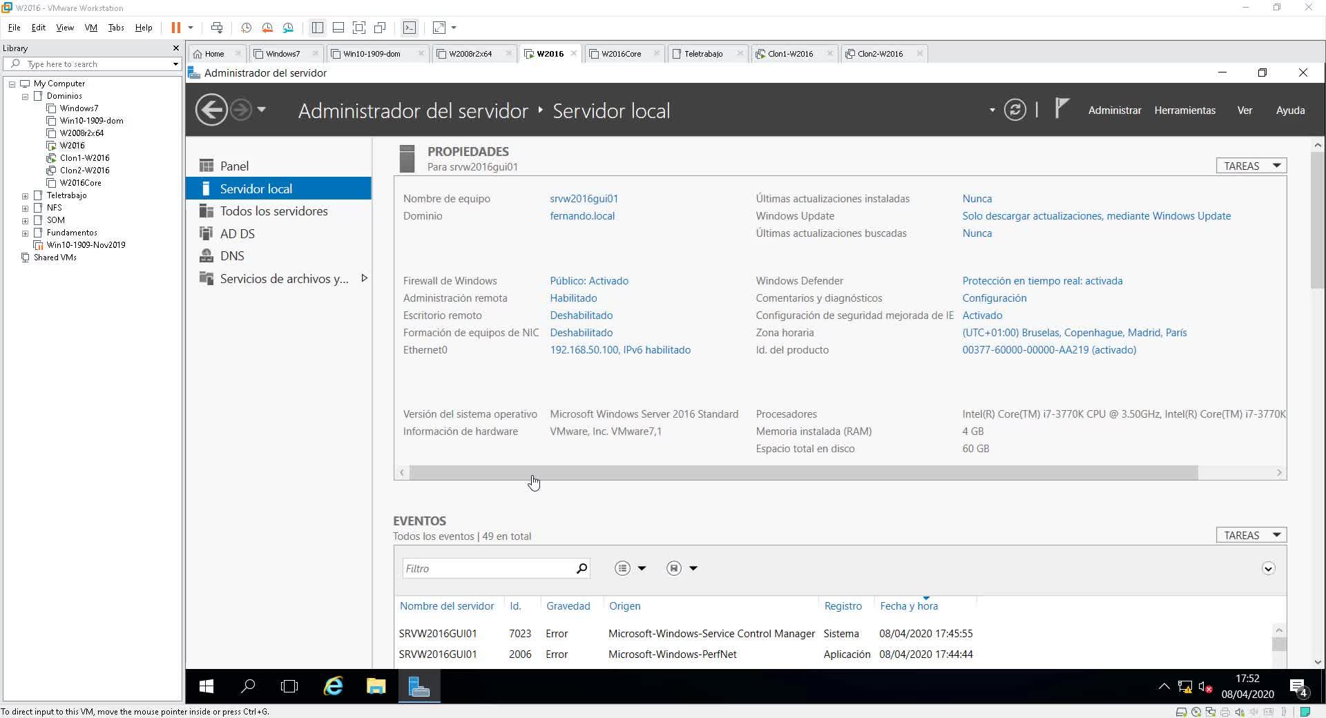Click the VMware pause VM icon

[176, 28]
